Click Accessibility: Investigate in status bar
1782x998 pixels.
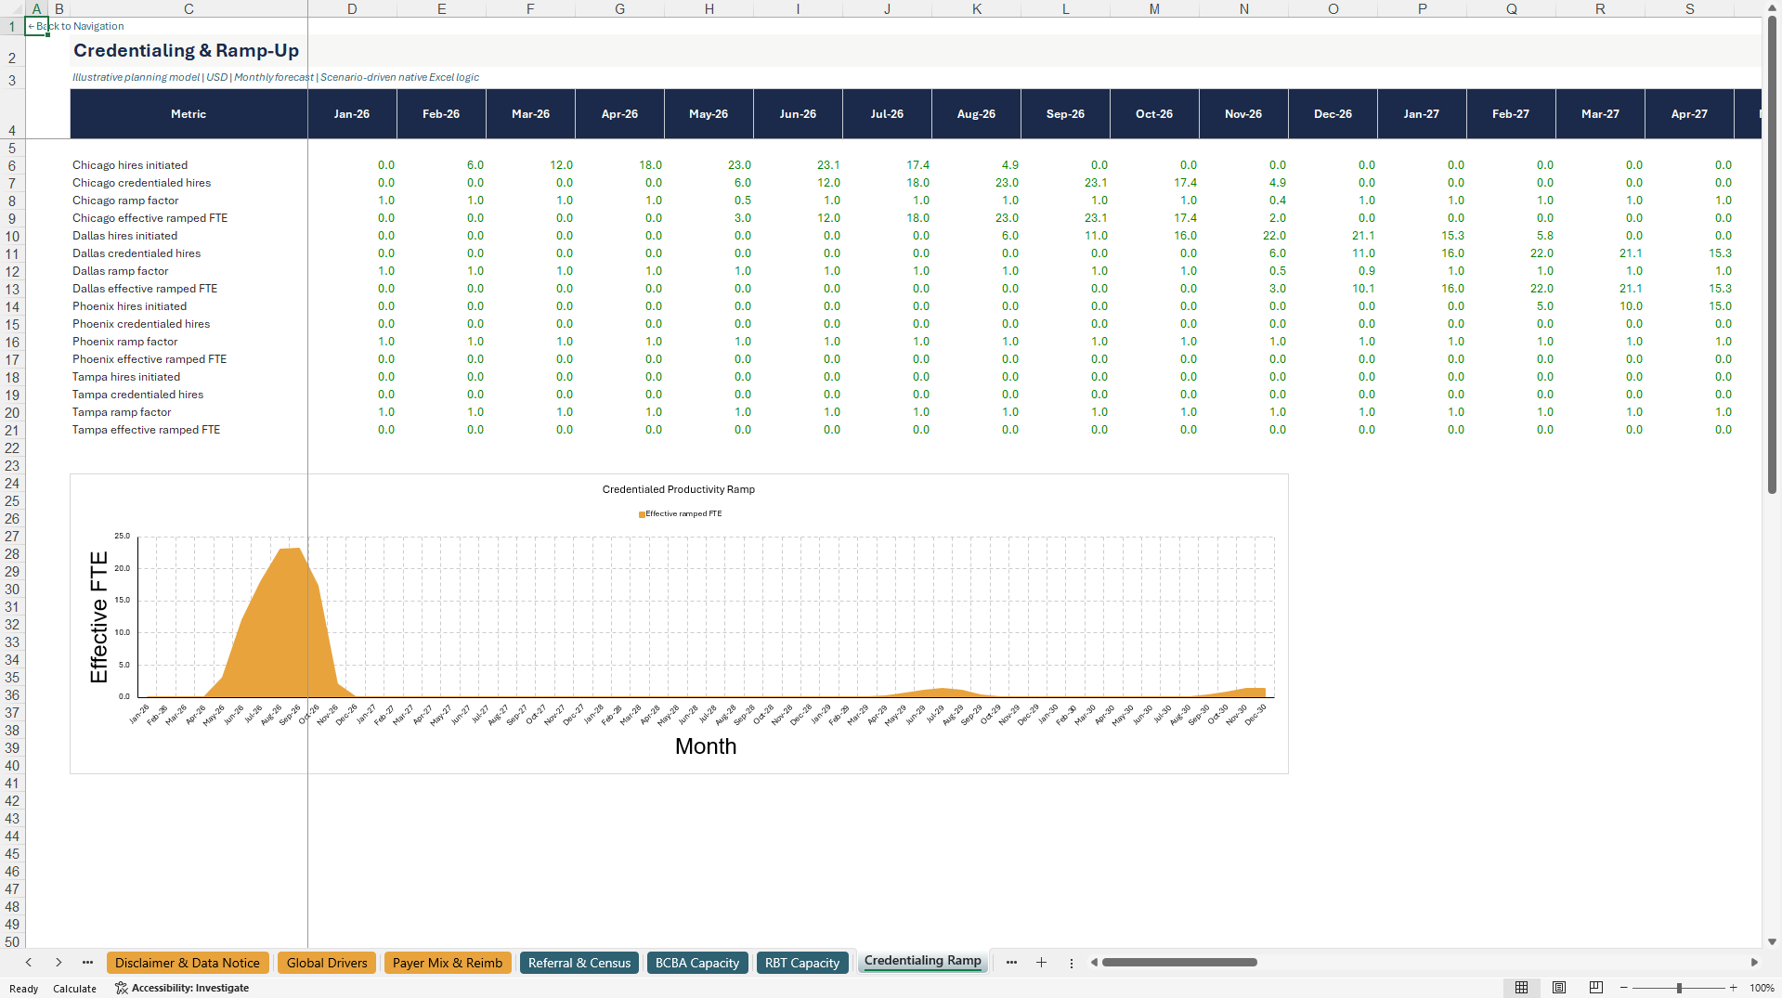pyautogui.click(x=182, y=988)
